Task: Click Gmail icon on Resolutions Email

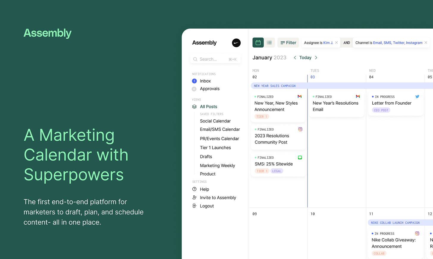Action: pyautogui.click(x=358, y=96)
